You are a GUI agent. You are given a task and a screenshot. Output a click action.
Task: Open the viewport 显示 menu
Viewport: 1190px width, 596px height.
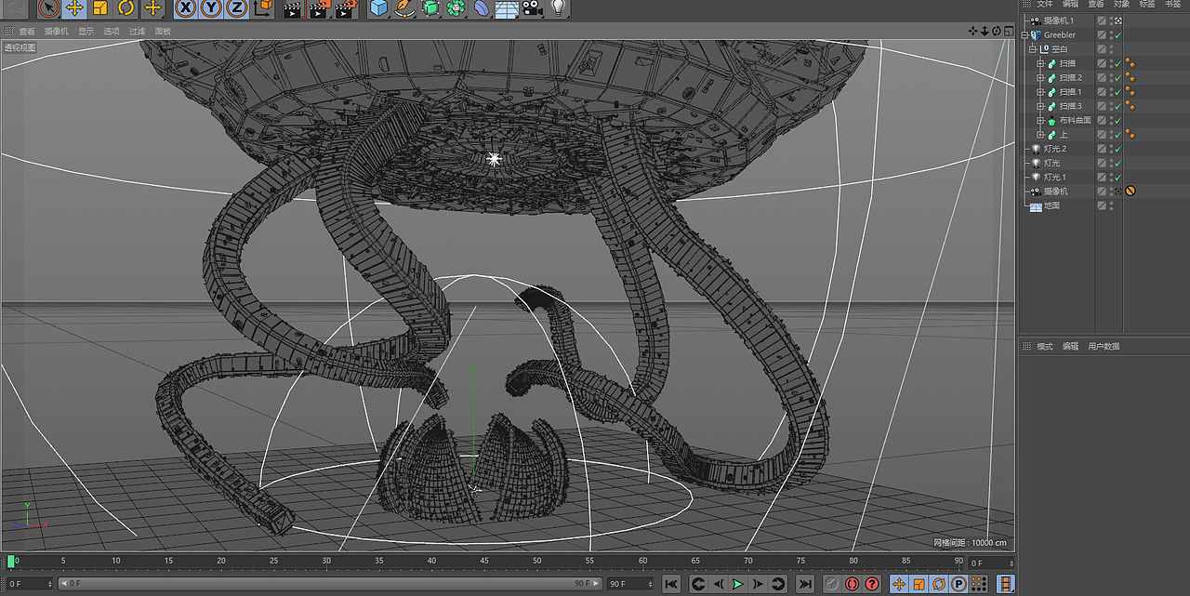[86, 31]
